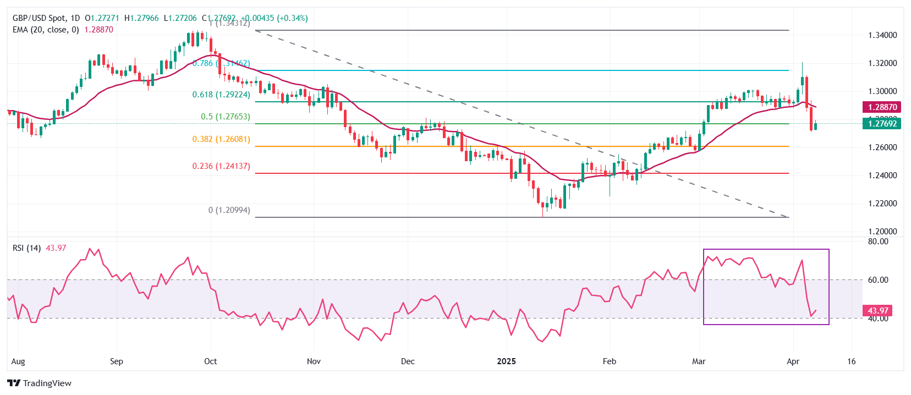This screenshot has height=395, width=911.
Task: Select the GBP/USD Spot chart title
Action: tap(46, 18)
